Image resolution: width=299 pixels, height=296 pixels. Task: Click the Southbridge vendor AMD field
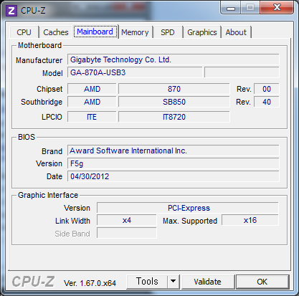92,102
